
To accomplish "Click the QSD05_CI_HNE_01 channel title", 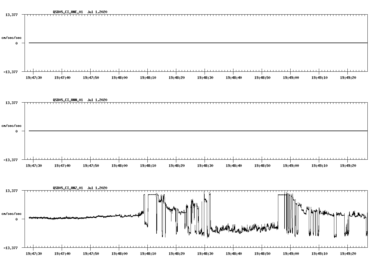I will coord(68,12).
